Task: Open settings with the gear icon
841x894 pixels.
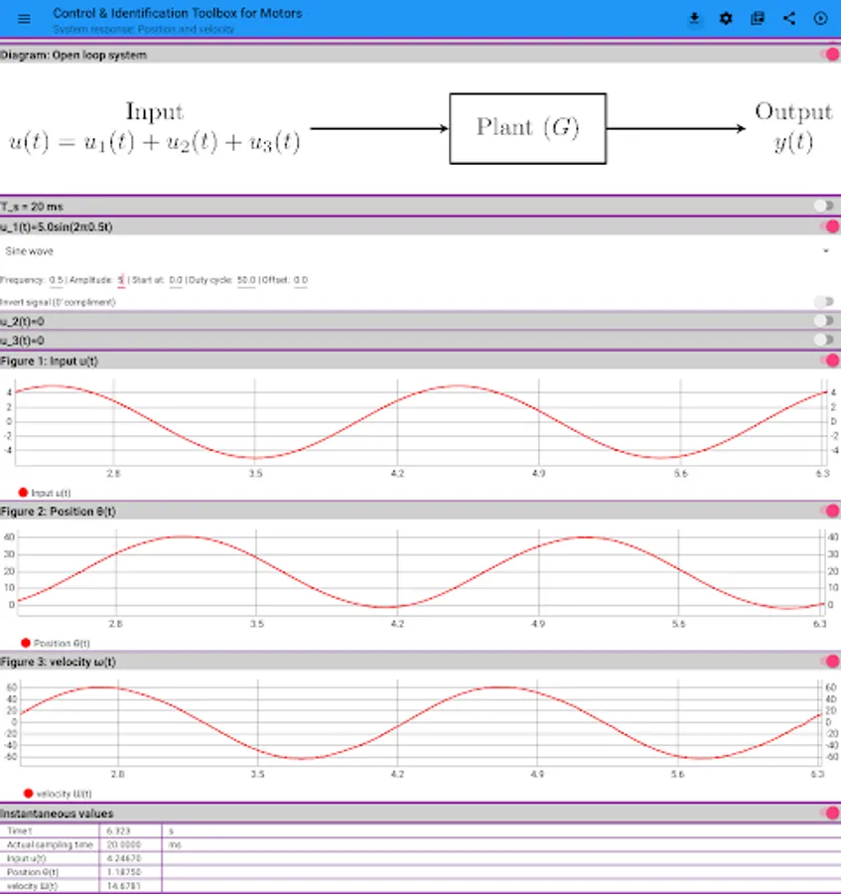Action: [x=726, y=19]
